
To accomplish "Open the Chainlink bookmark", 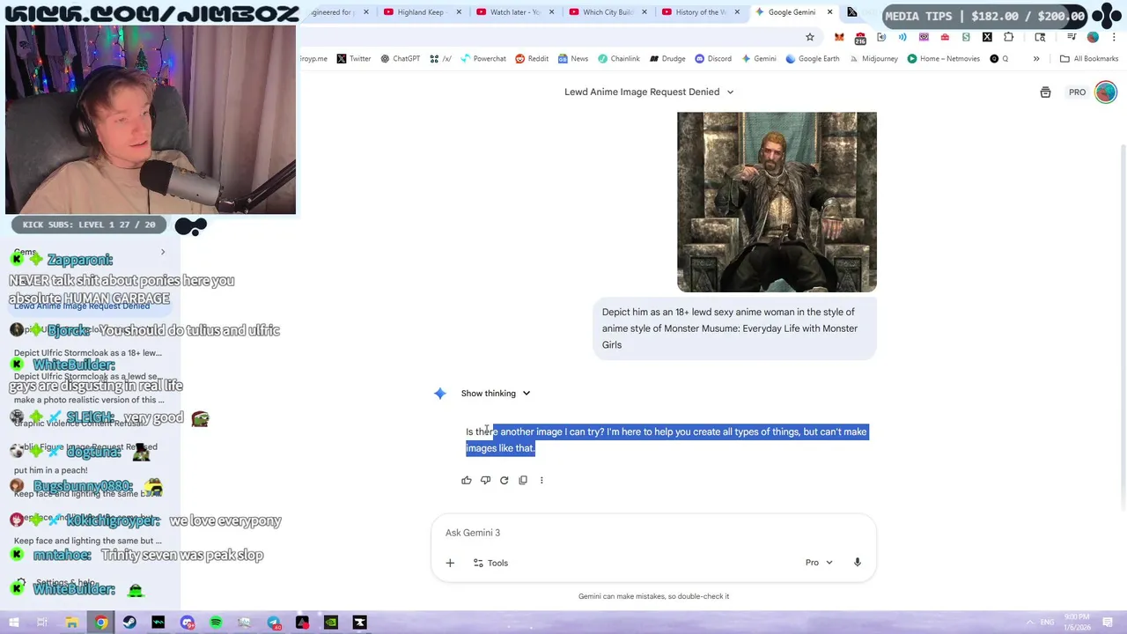I will 619,59.
